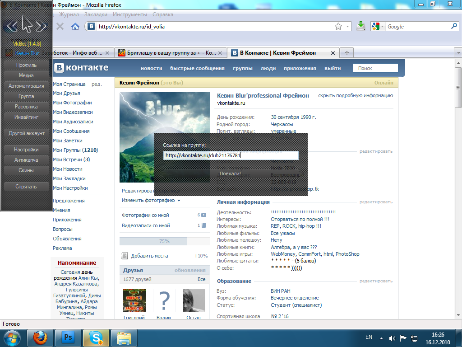The height and width of the screenshot is (347, 462).
Task: Show hidden tray icons arrow
Action: (x=382, y=338)
